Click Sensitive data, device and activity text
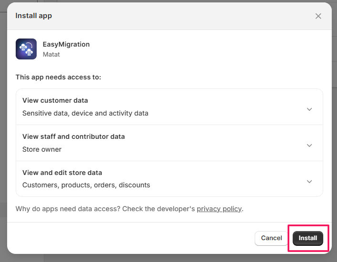Viewport: 337px width, 262px height. pos(85,113)
